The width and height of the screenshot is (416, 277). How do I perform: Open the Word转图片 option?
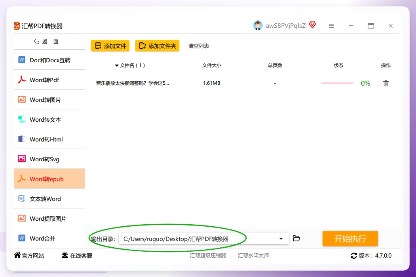pyautogui.click(x=49, y=99)
